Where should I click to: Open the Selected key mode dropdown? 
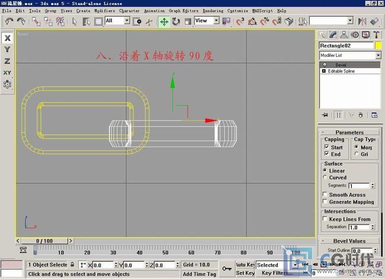295,265
